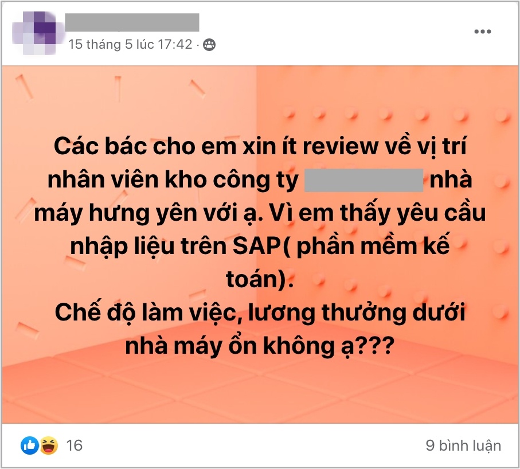Click the grayed-out company name in the post
This screenshot has width=520, height=469.
(364, 180)
